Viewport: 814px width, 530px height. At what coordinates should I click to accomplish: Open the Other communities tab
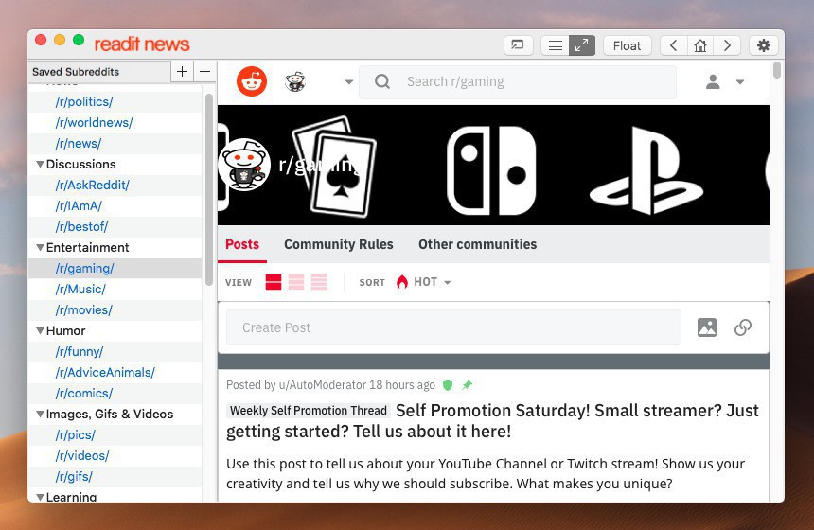[478, 244]
